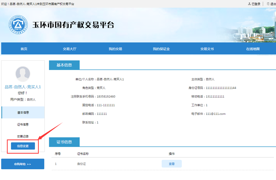Go to 交易大厅 in navigation bar
The width and height of the screenshot is (276, 180).
click(x=70, y=49)
